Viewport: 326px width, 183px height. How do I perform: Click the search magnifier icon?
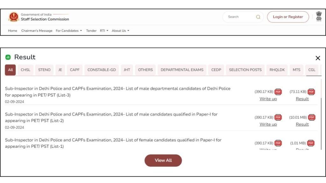click(x=258, y=17)
